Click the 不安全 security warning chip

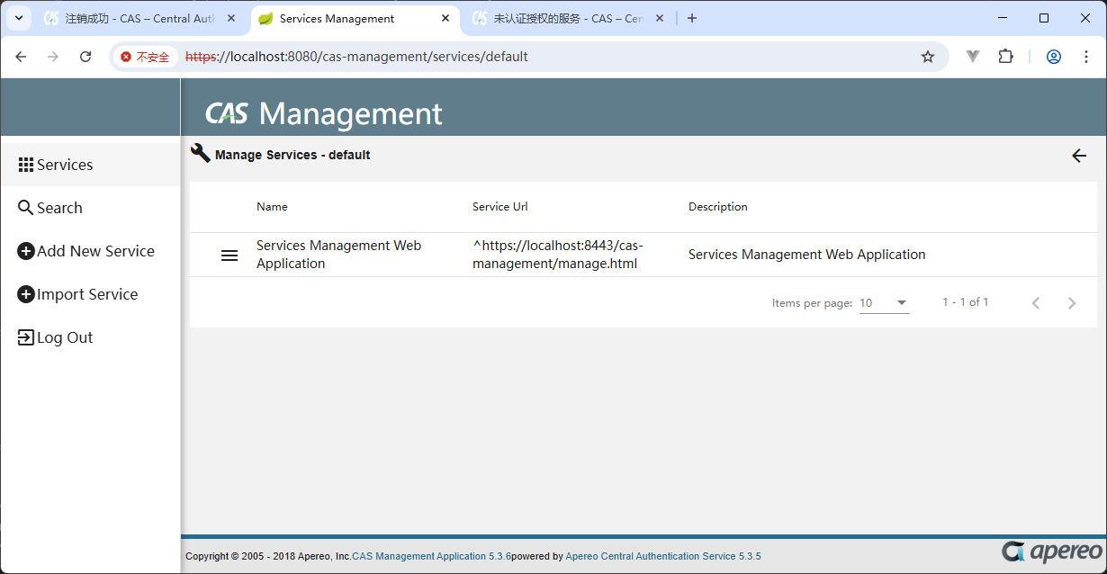pos(145,57)
